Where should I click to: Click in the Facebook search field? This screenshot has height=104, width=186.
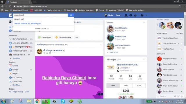(40, 15)
